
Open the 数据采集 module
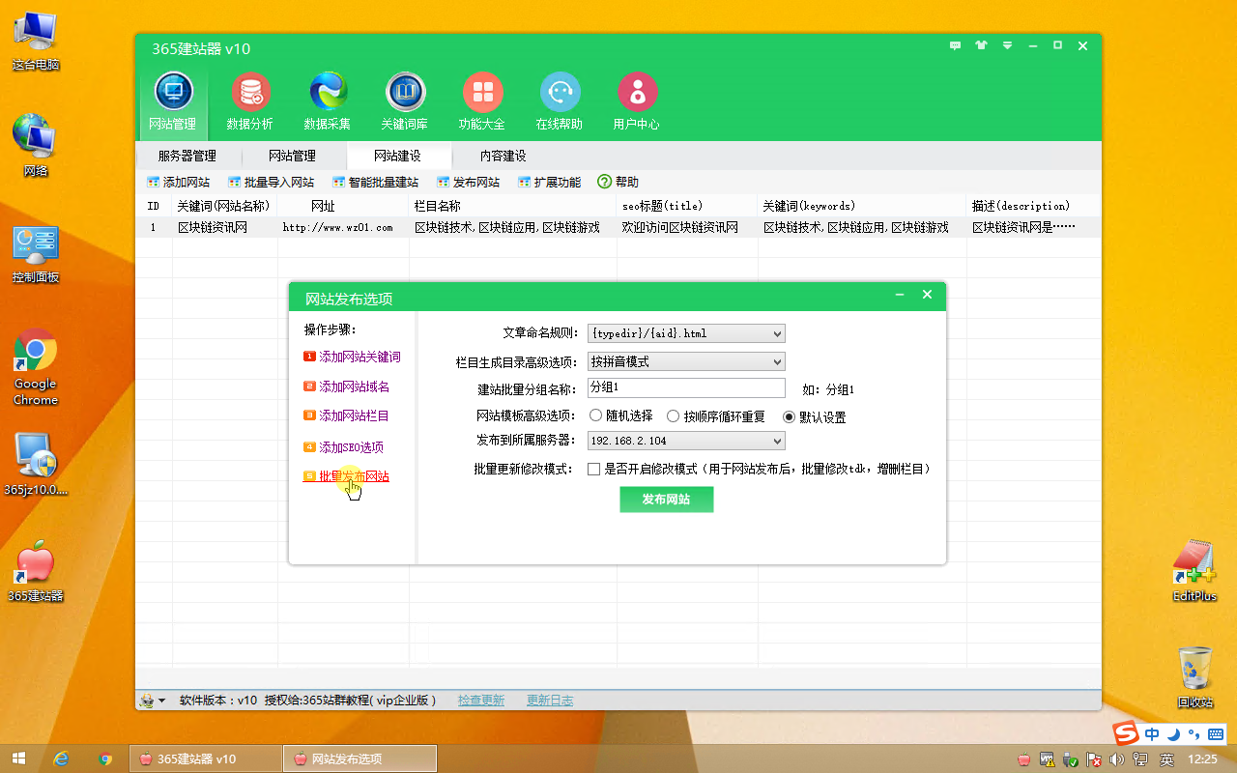point(328,101)
